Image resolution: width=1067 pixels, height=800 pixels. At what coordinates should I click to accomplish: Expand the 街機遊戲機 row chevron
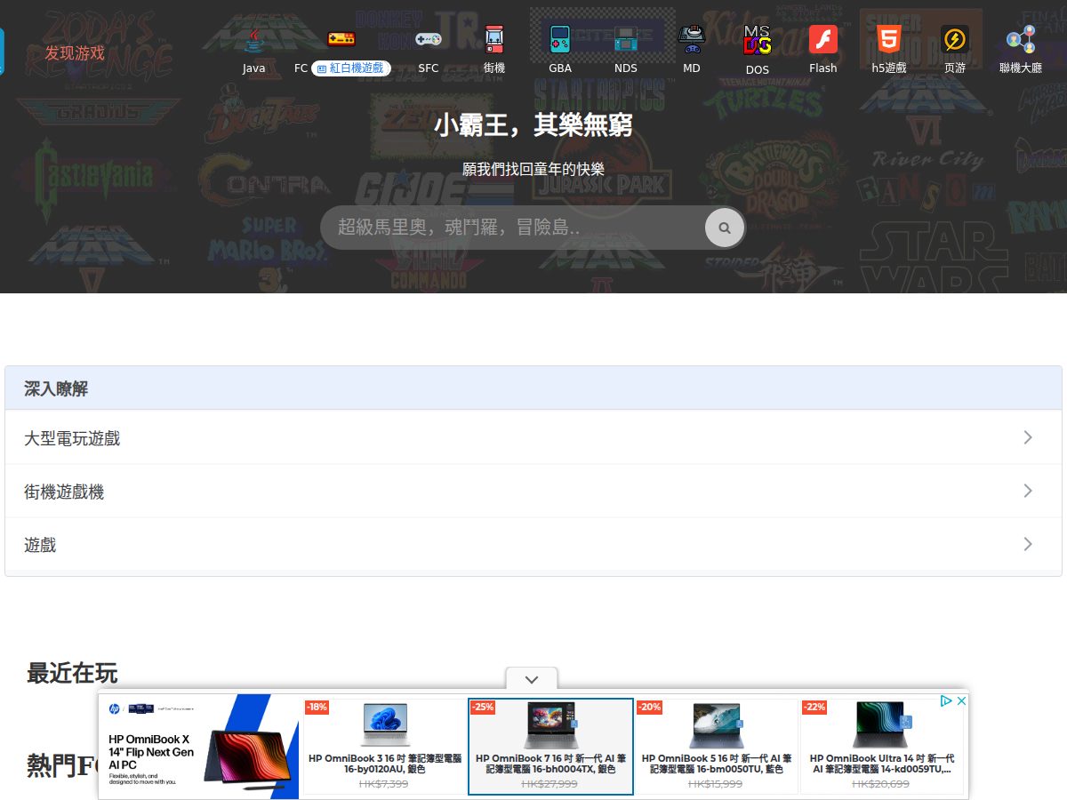[1028, 491]
